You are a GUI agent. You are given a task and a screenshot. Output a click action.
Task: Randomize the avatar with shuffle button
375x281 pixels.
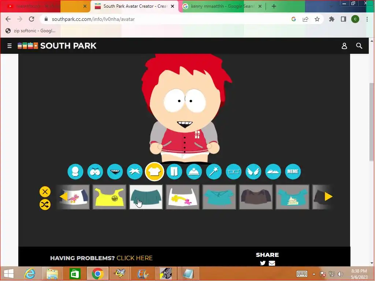[x=45, y=205]
